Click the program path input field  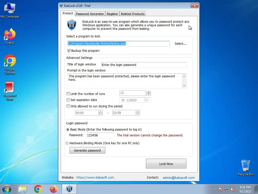[118, 43]
